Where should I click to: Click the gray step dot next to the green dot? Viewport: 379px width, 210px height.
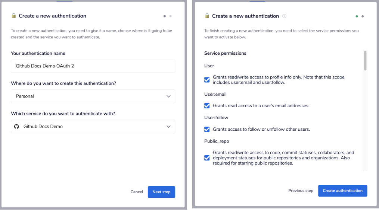click(x=363, y=16)
